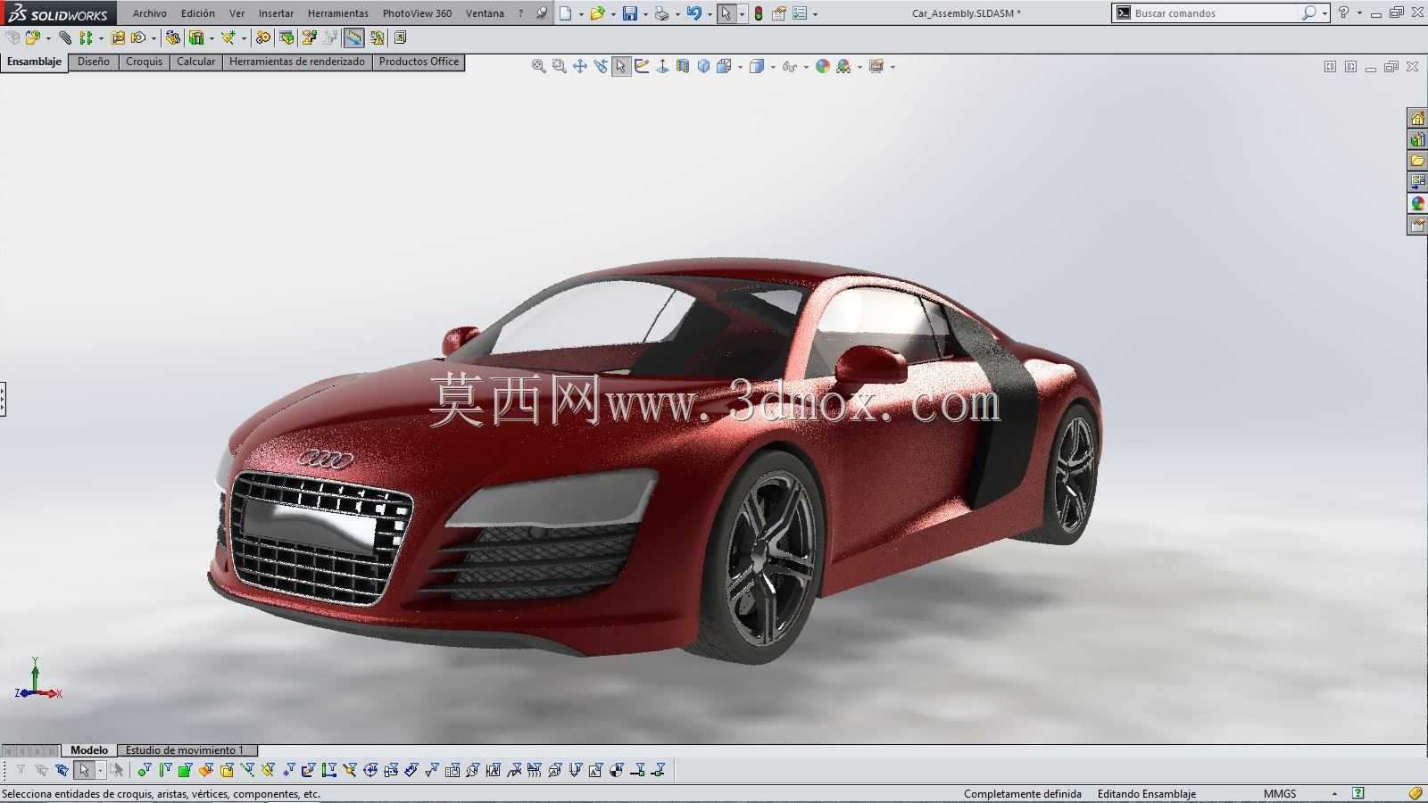
Task: Open the Archivo menu
Action: tap(150, 13)
